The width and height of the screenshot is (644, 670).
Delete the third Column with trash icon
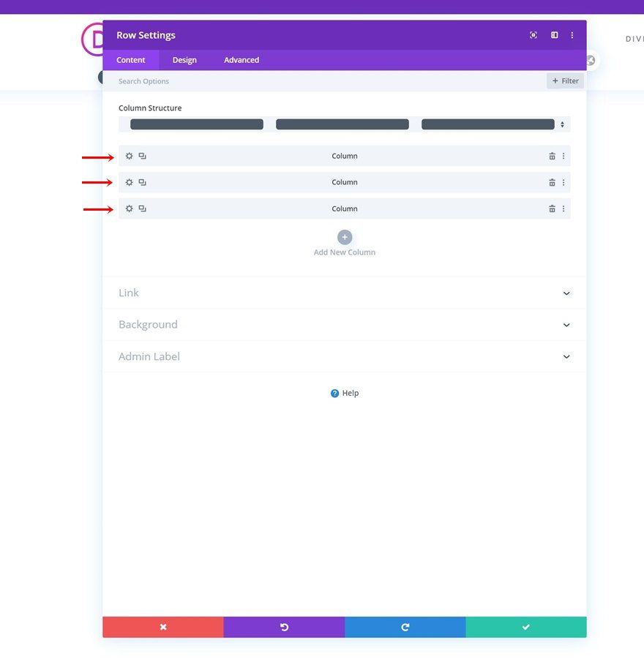click(x=552, y=208)
